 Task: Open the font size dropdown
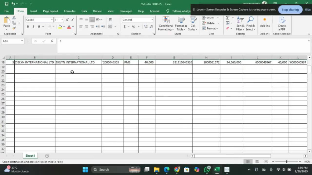(x=62, y=20)
